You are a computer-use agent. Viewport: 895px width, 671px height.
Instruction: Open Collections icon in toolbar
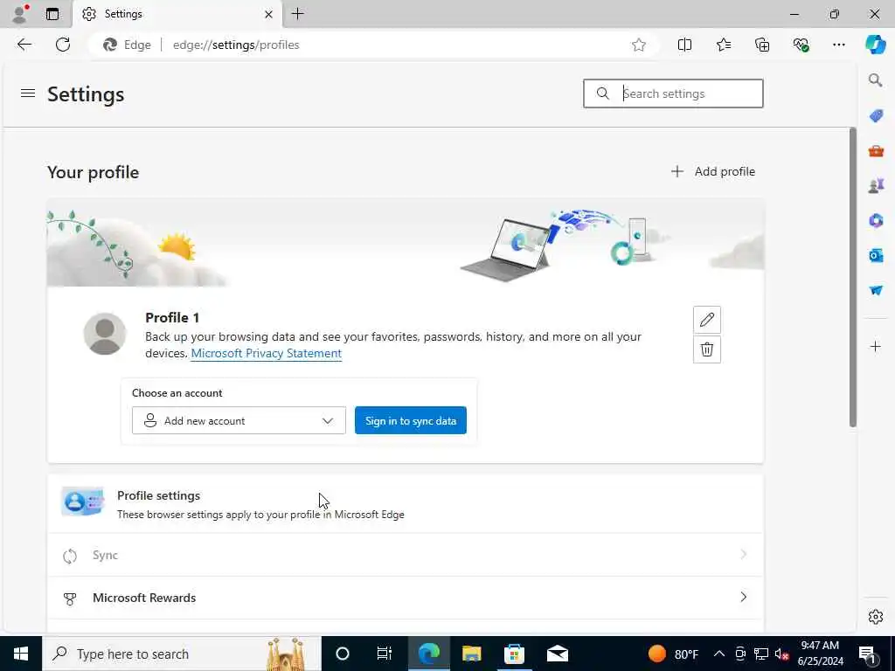[x=762, y=45]
